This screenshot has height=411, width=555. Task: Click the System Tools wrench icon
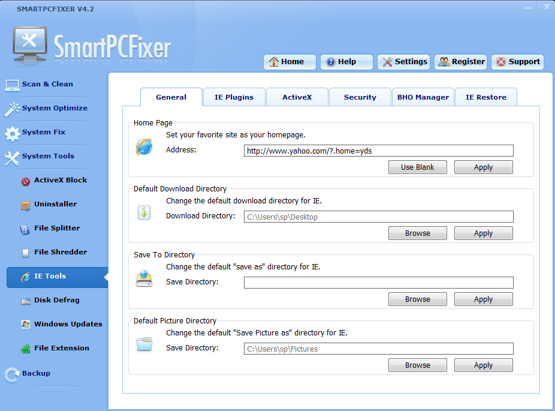12,158
